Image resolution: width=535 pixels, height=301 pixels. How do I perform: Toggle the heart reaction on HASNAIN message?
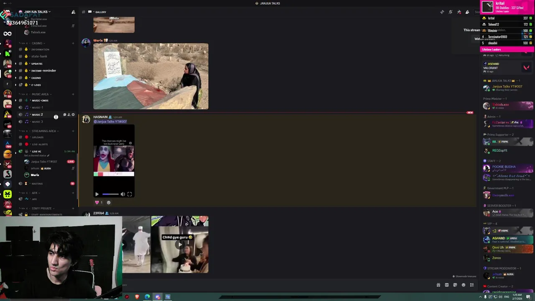pos(99,202)
